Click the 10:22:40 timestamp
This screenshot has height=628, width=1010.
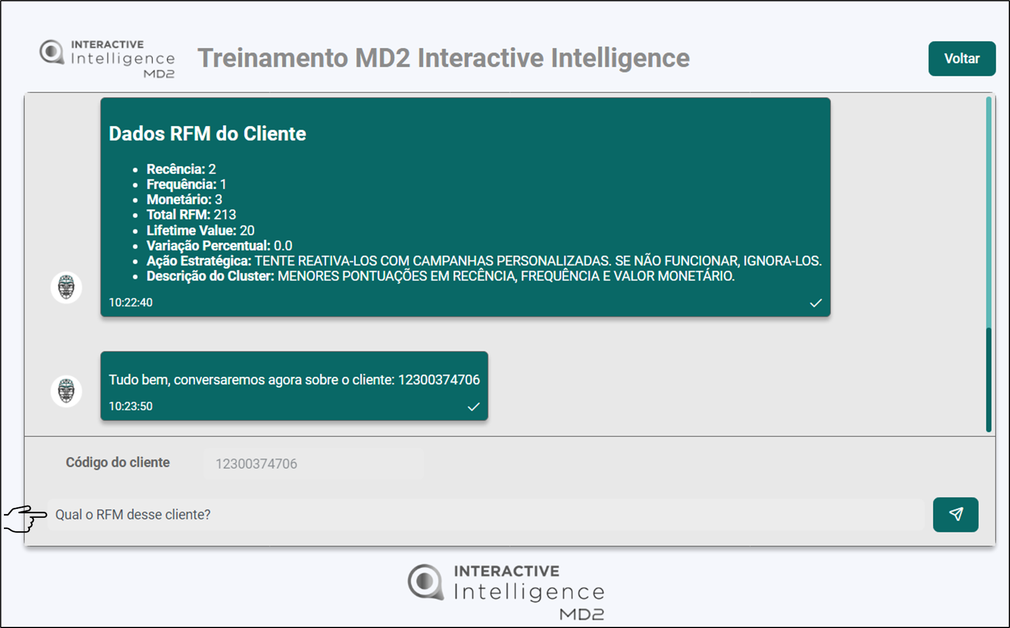(x=131, y=303)
